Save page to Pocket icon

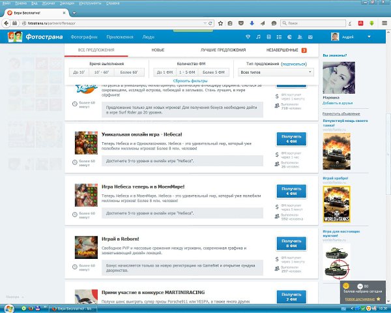click(x=241, y=23)
